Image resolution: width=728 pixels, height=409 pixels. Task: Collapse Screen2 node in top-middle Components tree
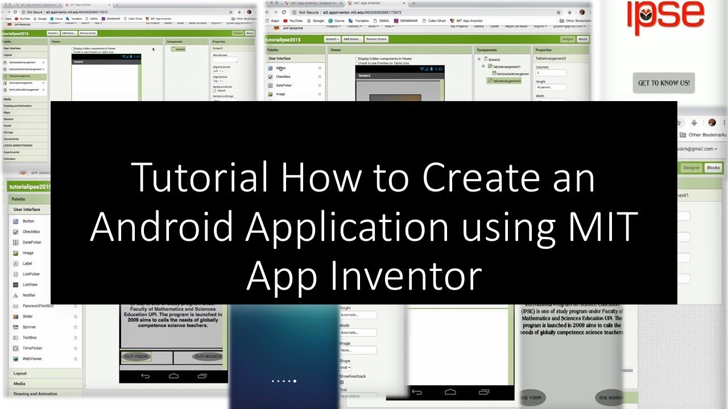[479, 59]
